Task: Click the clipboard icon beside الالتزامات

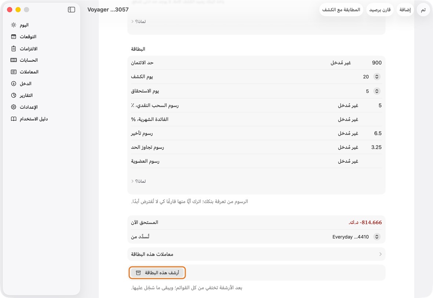Action: click(14, 48)
